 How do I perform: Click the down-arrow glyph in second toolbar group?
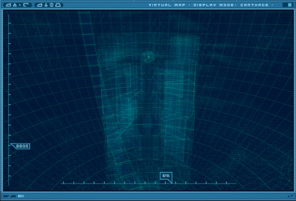(46, 5)
